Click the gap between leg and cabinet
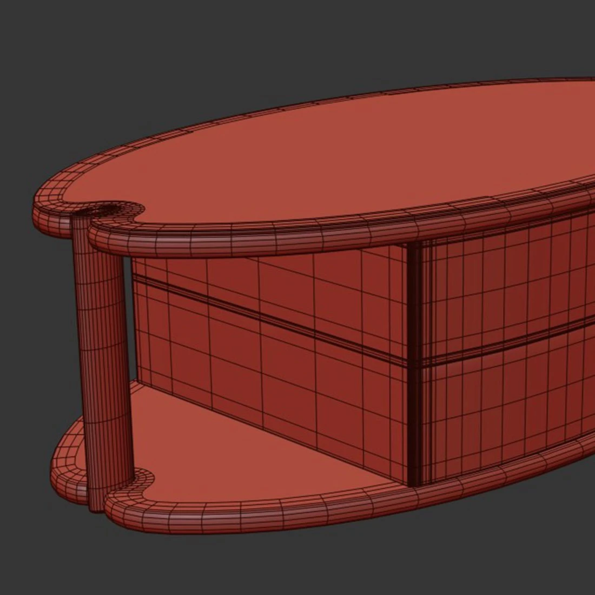The width and height of the screenshot is (595, 595). click(x=127, y=325)
